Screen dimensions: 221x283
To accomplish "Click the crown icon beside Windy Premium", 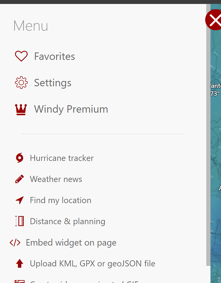I will [x=21, y=109].
